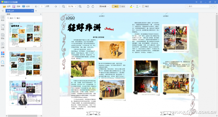Open the Annotations sidebar panel
The width and height of the screenshot is (218, 117).
[3, 45]
